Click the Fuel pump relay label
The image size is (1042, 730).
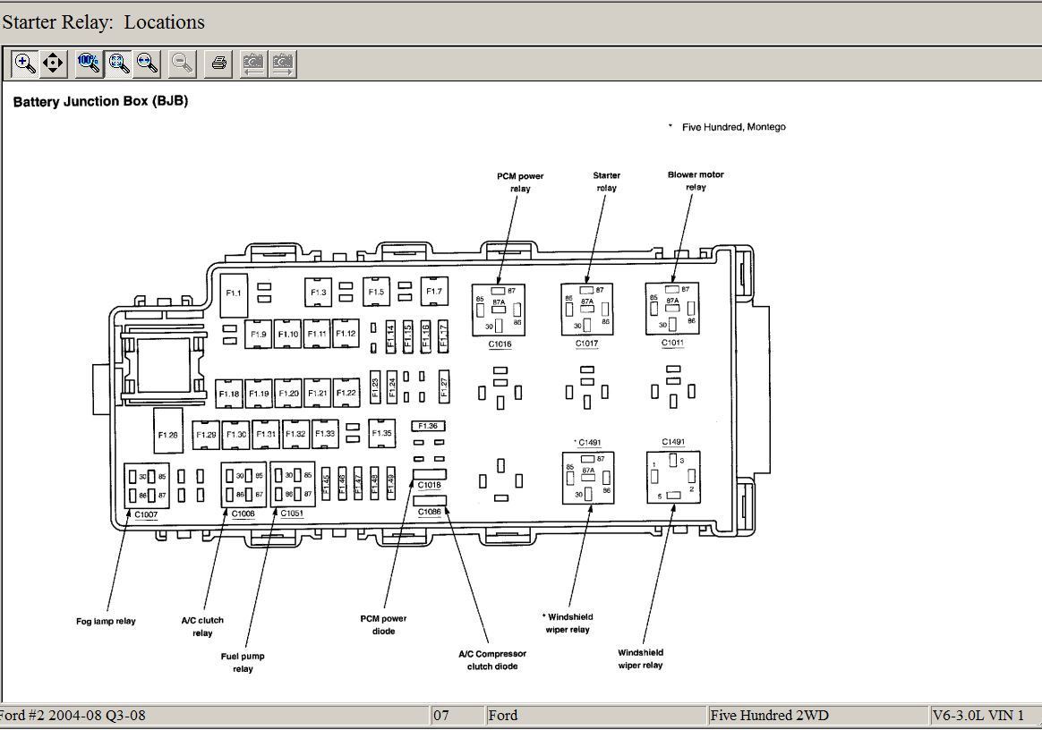pos(243,662)
